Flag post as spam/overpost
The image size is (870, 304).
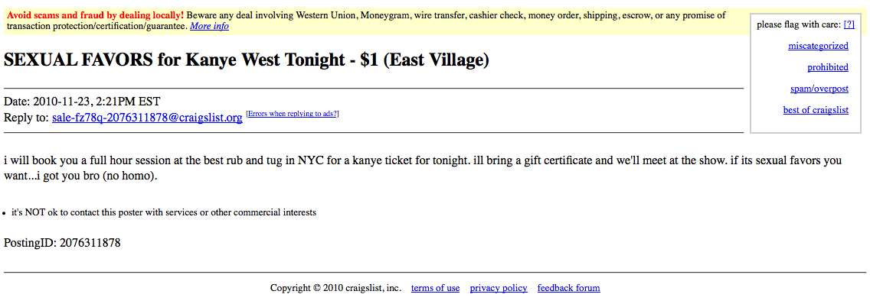pos(819,89)
